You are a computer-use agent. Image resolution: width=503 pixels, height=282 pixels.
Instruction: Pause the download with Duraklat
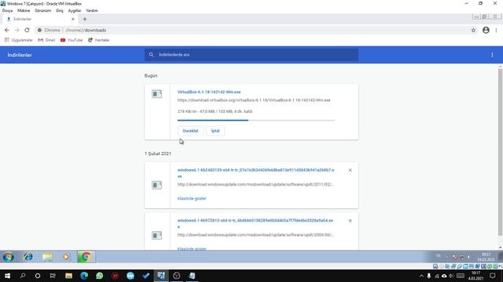tap(190, 131)
